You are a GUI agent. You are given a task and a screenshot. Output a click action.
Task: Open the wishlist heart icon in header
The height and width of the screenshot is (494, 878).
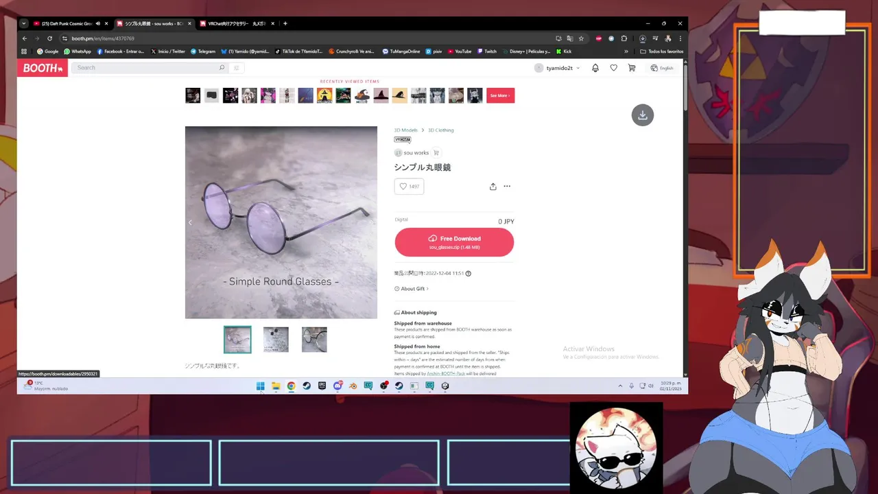pos(613,68)
